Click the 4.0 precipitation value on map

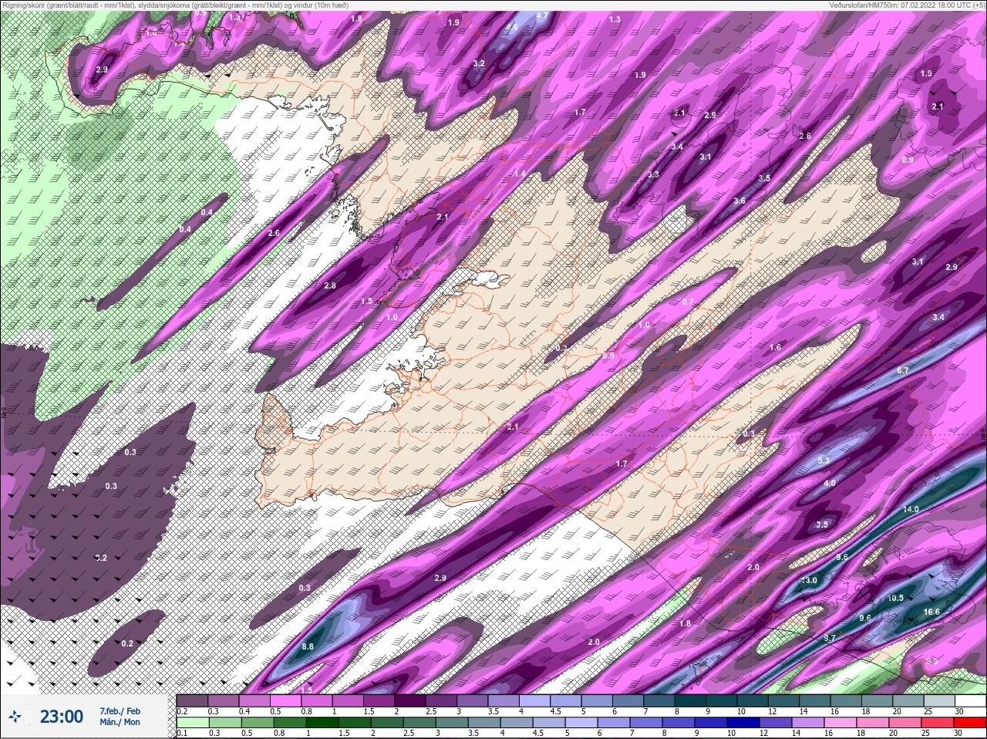[830, 483]
